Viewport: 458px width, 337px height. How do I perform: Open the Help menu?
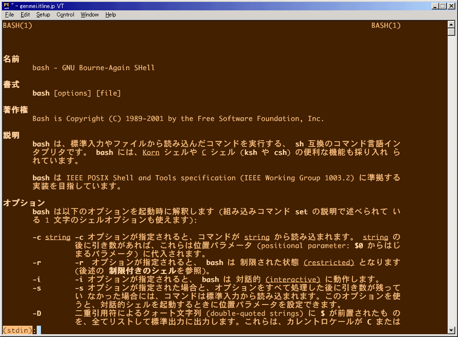pyautogui.click(x=111, y=15)
